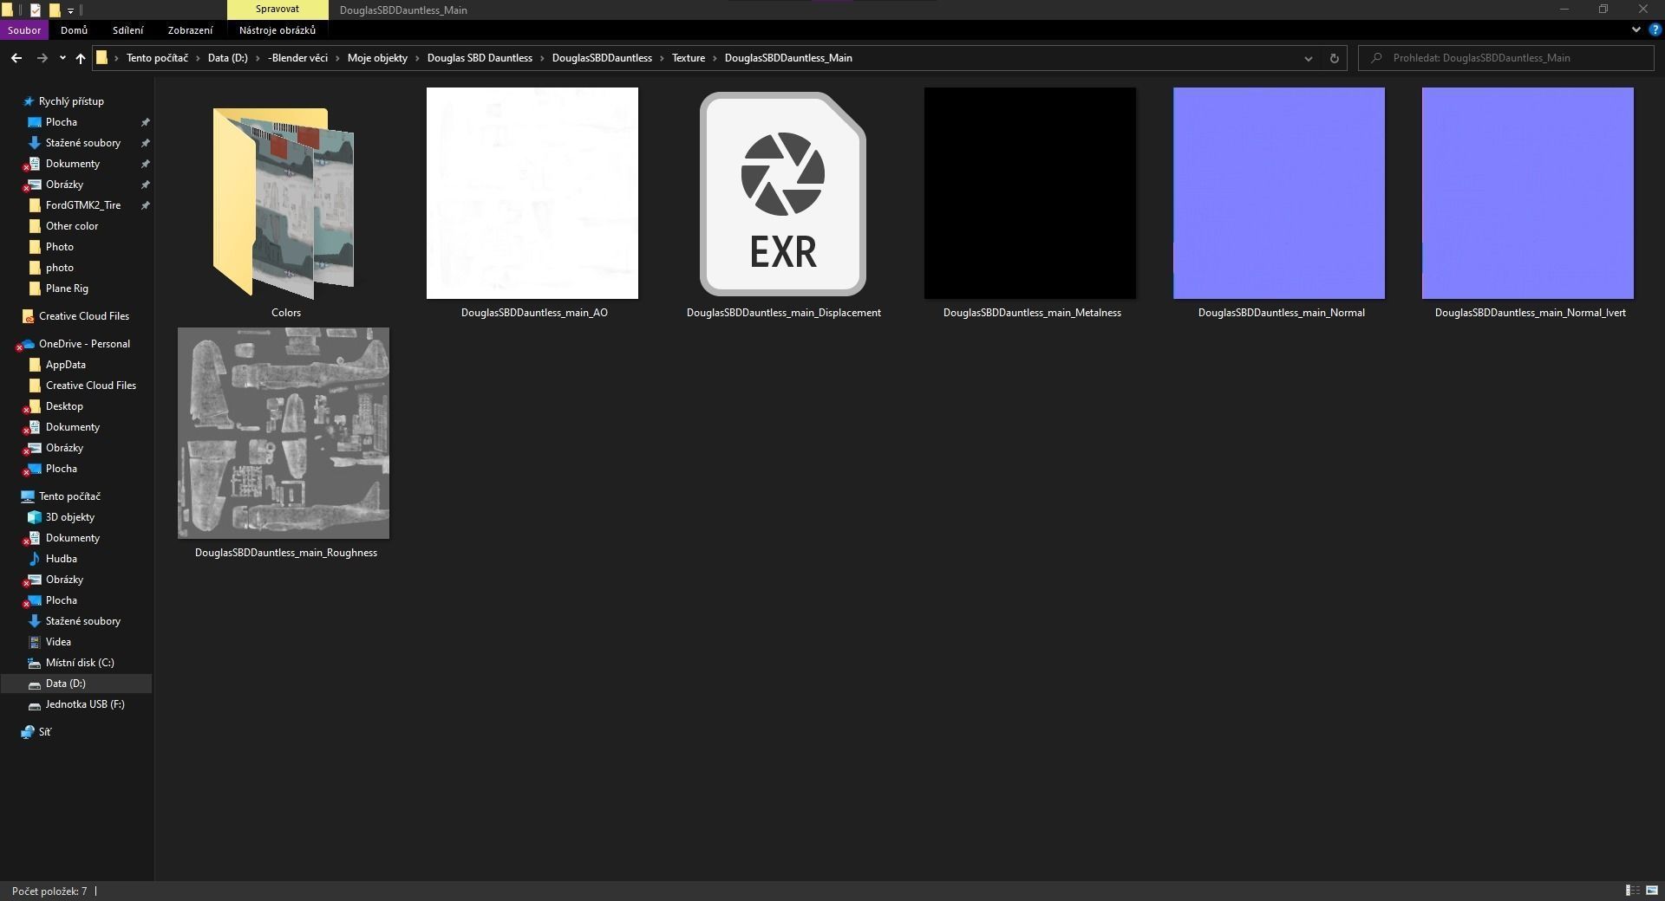
Task: Expand the breadcrumb chevron after Texture
Action: (x=715, y=58)
